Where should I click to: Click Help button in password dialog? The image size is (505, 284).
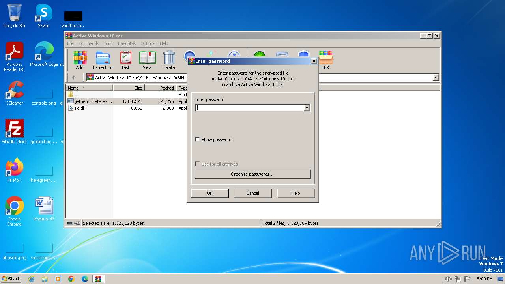tap(296, 193)
